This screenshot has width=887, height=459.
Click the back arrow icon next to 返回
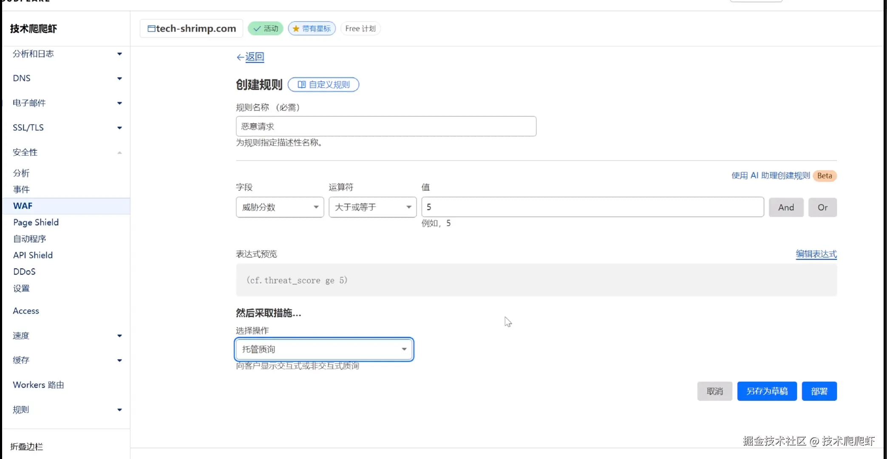(x=240, y=57)
